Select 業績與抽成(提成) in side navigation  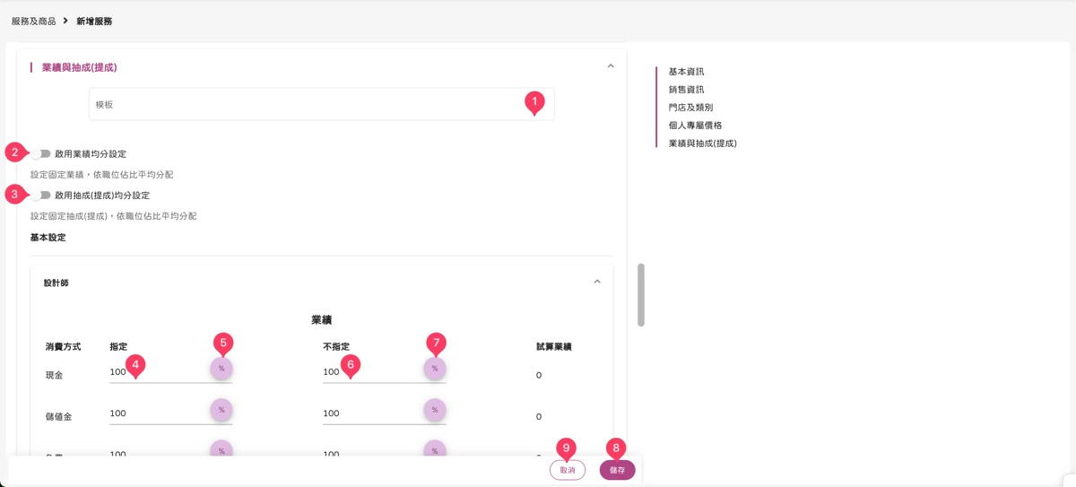702,143
